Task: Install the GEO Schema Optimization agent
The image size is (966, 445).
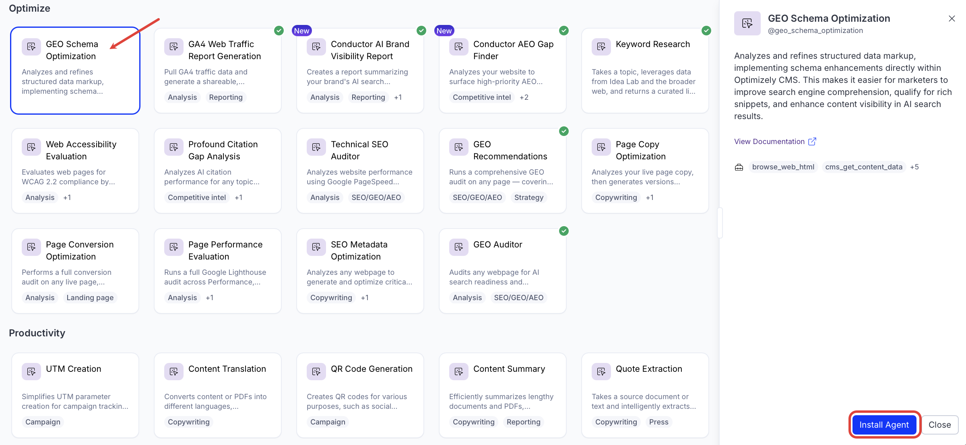Action: point(884,424)
